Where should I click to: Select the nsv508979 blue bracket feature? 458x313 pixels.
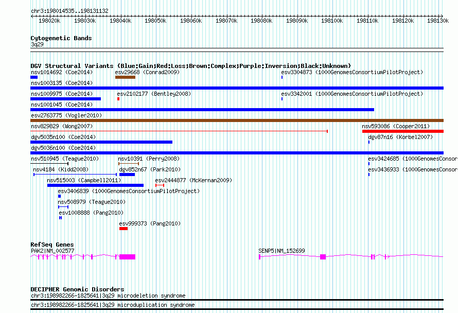[63, 207]
